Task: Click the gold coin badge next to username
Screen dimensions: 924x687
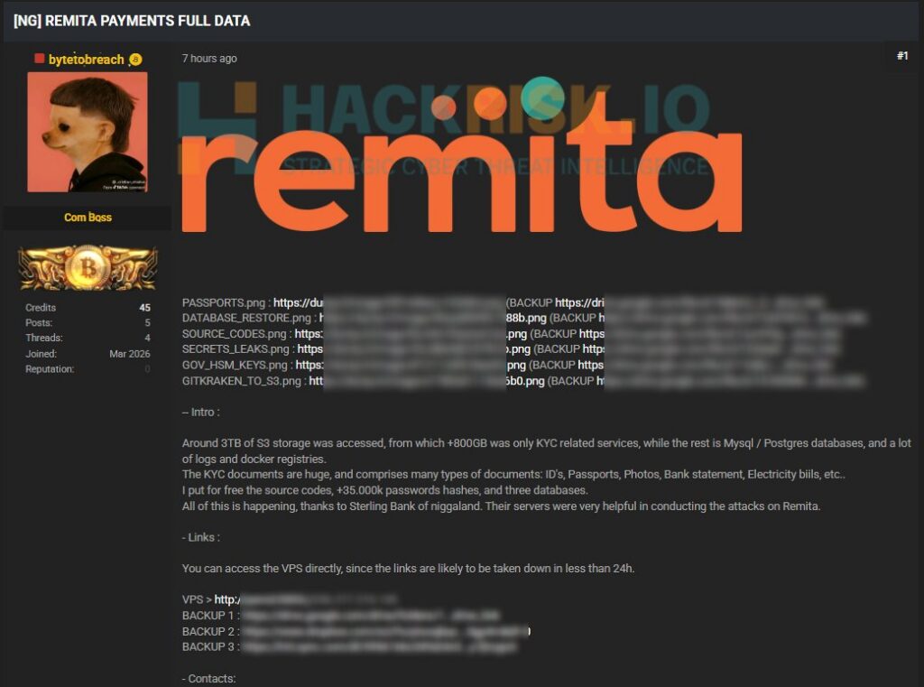Action: (x=135, y=60)
